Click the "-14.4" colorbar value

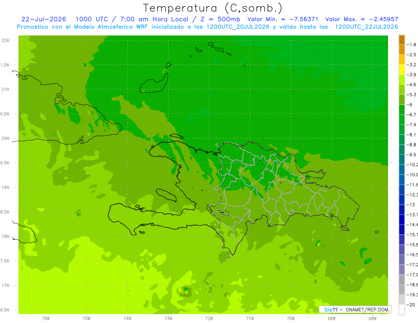pos(412,225)
